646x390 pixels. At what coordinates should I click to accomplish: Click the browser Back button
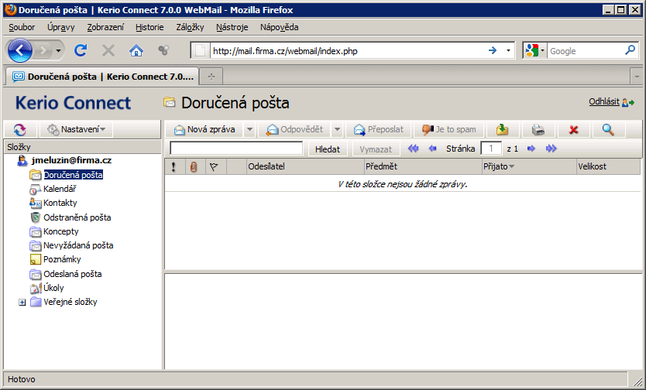pyautogui.click(x=19, y=50)
